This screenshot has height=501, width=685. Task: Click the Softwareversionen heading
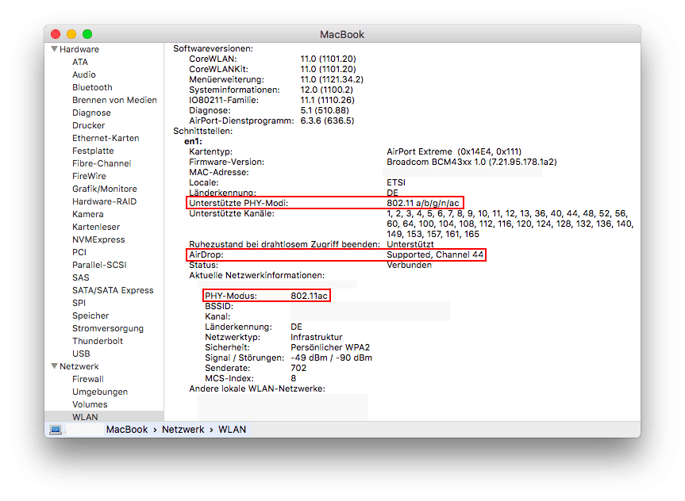(213, 48)
